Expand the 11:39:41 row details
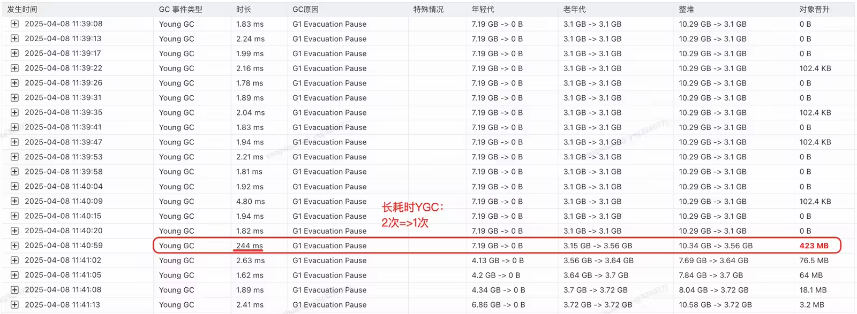Image resolution: width=857 pixels, height=314 pixels. coord(14,127)
